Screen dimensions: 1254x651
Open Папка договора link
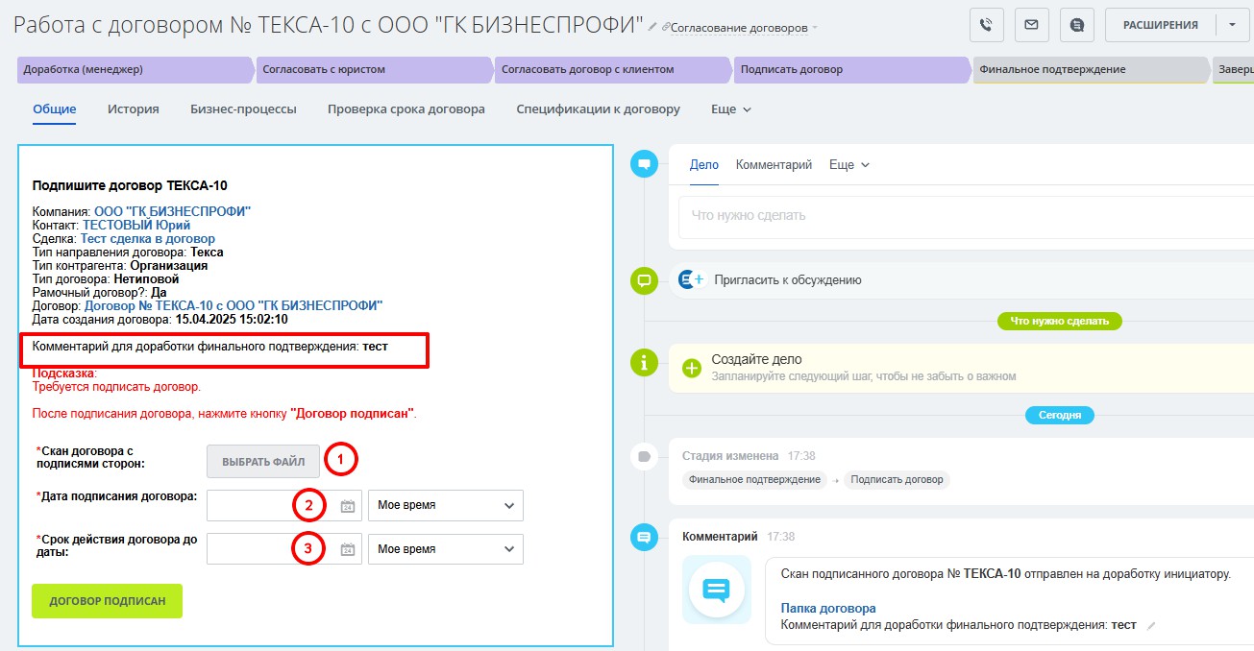click(828, 608)
